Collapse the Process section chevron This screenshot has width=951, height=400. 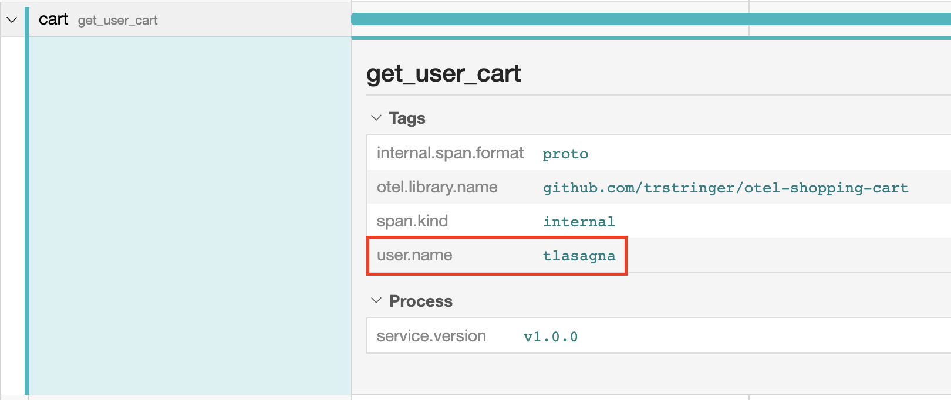tap(376, 301)
